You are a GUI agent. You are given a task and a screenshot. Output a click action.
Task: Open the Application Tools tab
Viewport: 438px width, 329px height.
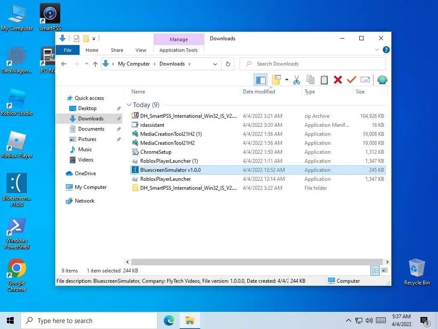(178, 50)
